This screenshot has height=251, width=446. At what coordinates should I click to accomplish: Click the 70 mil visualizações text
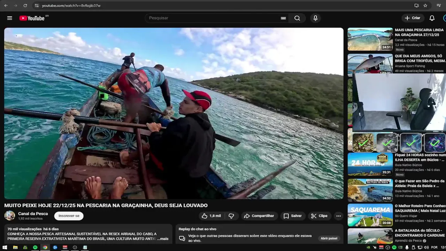tap(24, 229)
